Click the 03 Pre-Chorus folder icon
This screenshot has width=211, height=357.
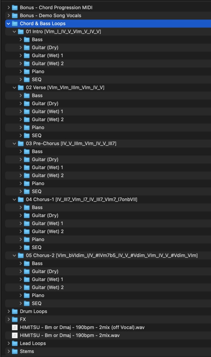pyautogui.click(x=21, y=143)
